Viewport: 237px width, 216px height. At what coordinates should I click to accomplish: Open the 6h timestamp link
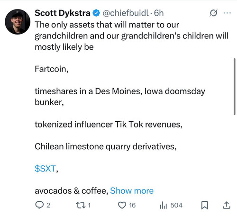point(159,13)
